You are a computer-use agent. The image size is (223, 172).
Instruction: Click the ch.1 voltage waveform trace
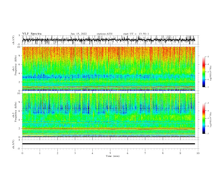[x=108, y=40]
